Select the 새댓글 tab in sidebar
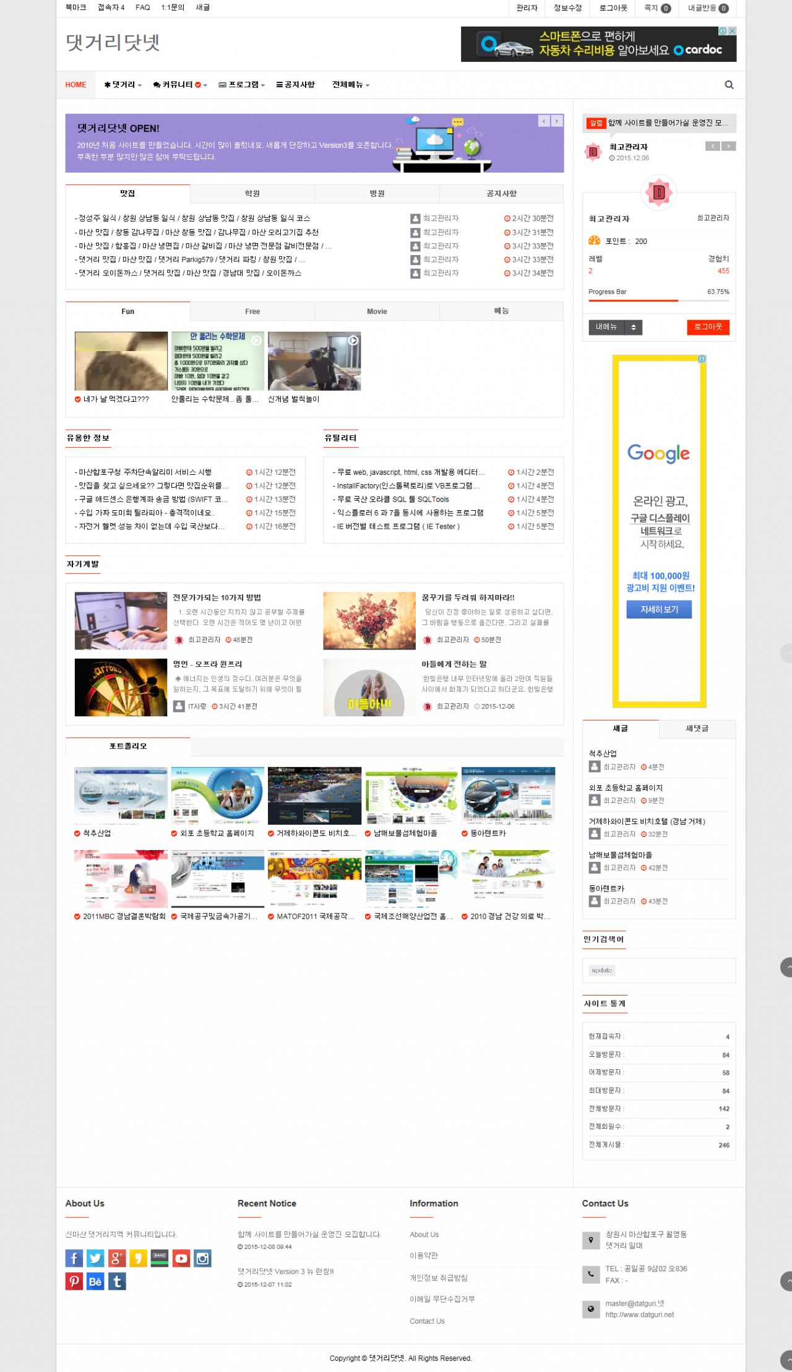The height and width of the screenshot is (1372, 792). pyautogui.click(x=697, y=729)
